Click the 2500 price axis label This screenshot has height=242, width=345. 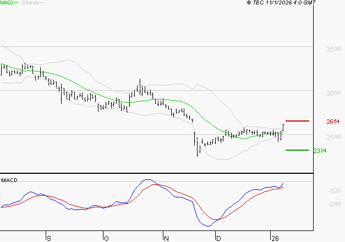coord(333,137)
